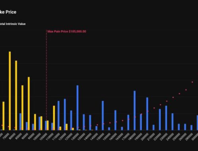
Task: Click the blue bar at strike 100000
Action: tap(40, 123)
